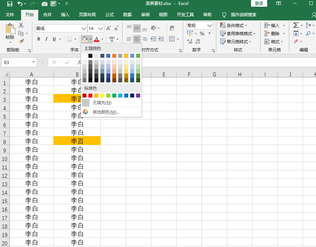The width and height of the screenshot is (316, 247).
Task: Open the font name dropdown 等线
Action: click(84, 28)
